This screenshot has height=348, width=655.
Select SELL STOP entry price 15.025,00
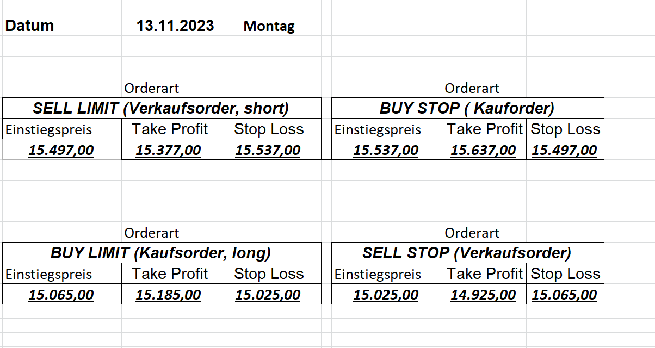click(x=386, y=295)
